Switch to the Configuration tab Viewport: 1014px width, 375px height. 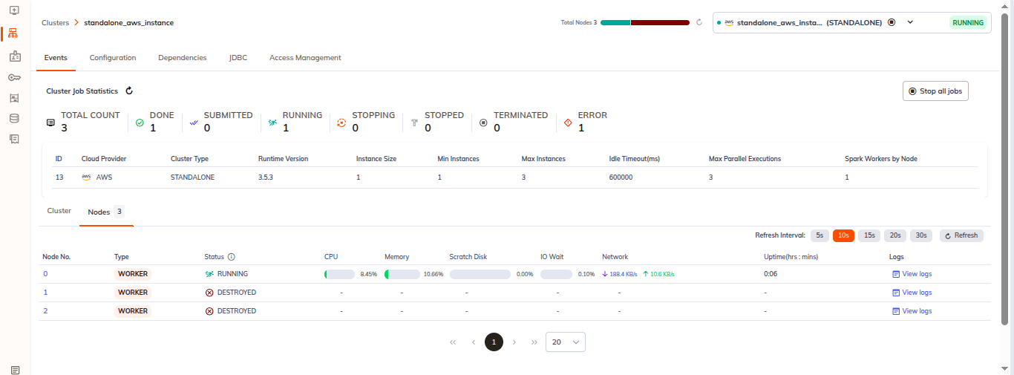[x=113, y=58]
